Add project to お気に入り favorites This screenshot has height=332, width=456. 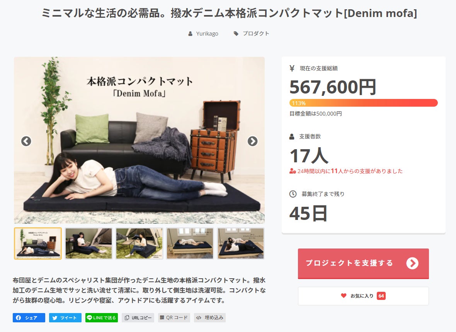pyautogui.click(x=363, y=296)
